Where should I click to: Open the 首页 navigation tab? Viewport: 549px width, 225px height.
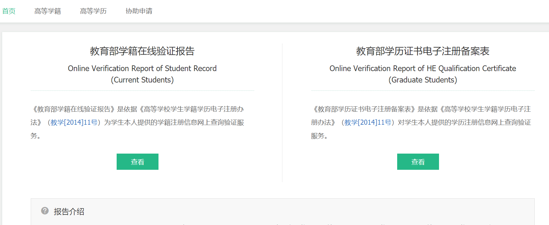[x=9, y=11]
